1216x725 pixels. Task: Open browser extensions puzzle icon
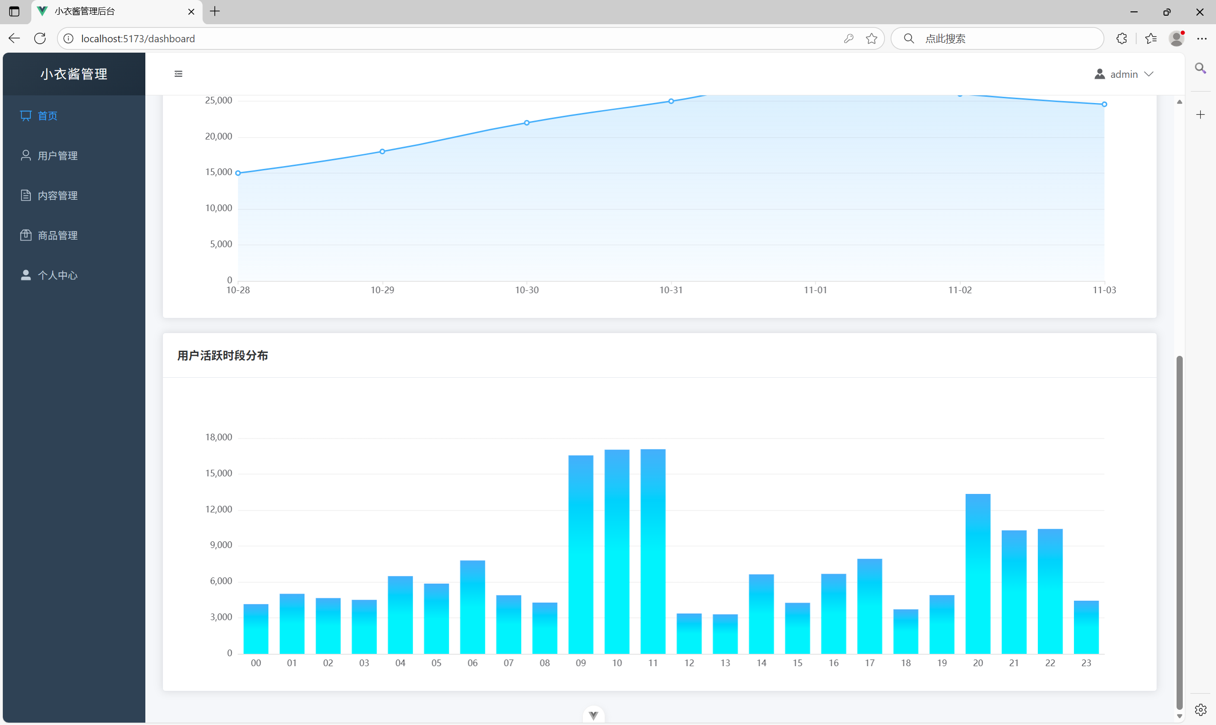(x=1121, y=38)
